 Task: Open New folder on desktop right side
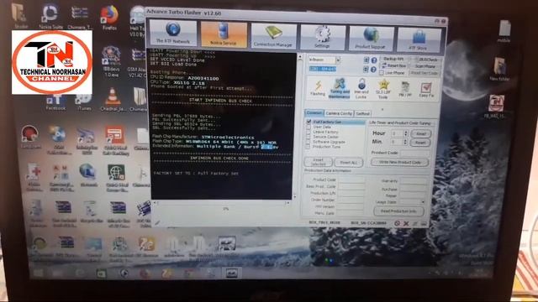(x=499, y=69)
